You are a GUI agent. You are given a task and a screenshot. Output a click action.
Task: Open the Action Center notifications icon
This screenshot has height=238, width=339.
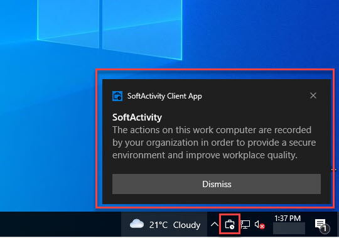322,225
